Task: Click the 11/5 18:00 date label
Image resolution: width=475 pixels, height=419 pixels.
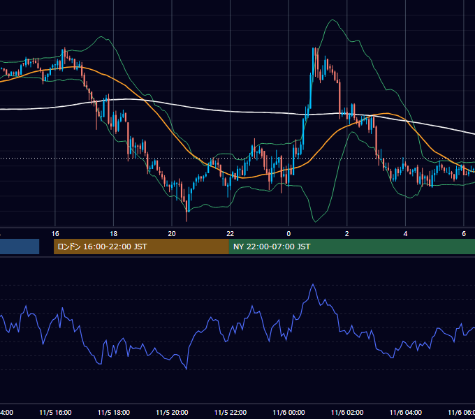Action: pyautogui.click(x=114, y=412)
